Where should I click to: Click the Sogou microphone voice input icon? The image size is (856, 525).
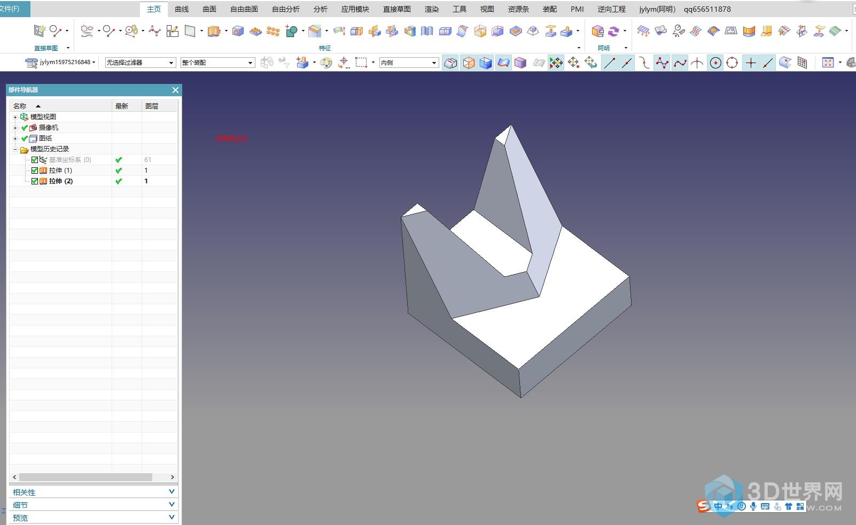coord(753,506)
